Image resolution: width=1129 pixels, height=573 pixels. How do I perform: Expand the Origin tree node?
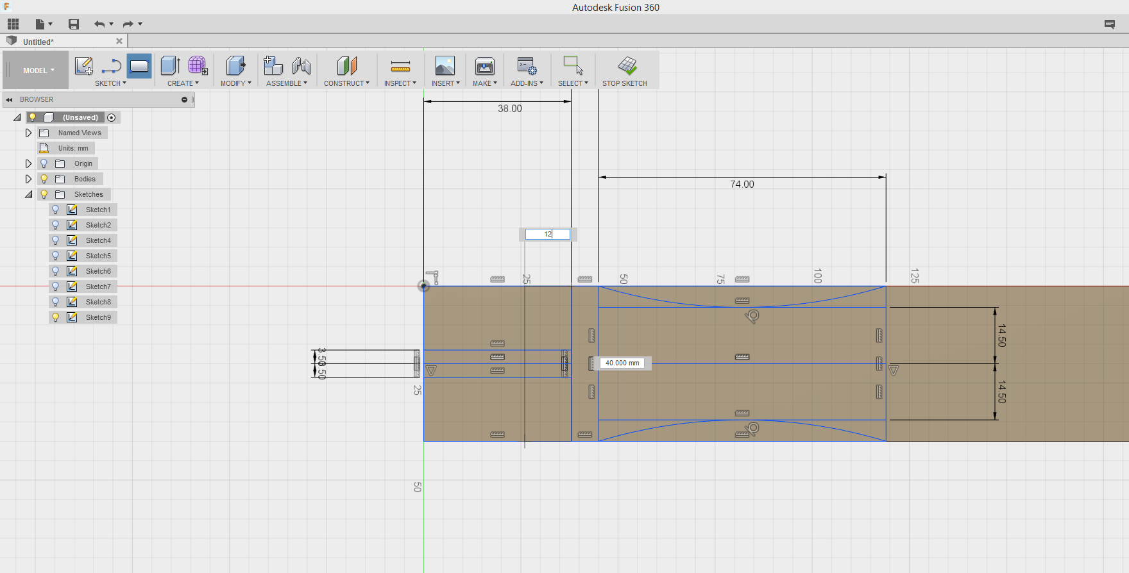(28, 163)
